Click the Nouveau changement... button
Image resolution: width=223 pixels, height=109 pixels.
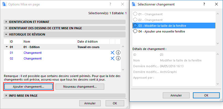point(80,87)
